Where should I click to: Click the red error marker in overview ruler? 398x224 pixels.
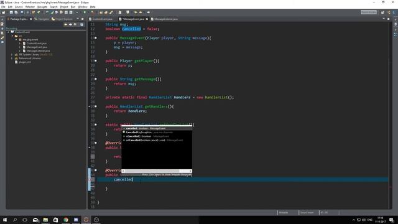point(391,187)
